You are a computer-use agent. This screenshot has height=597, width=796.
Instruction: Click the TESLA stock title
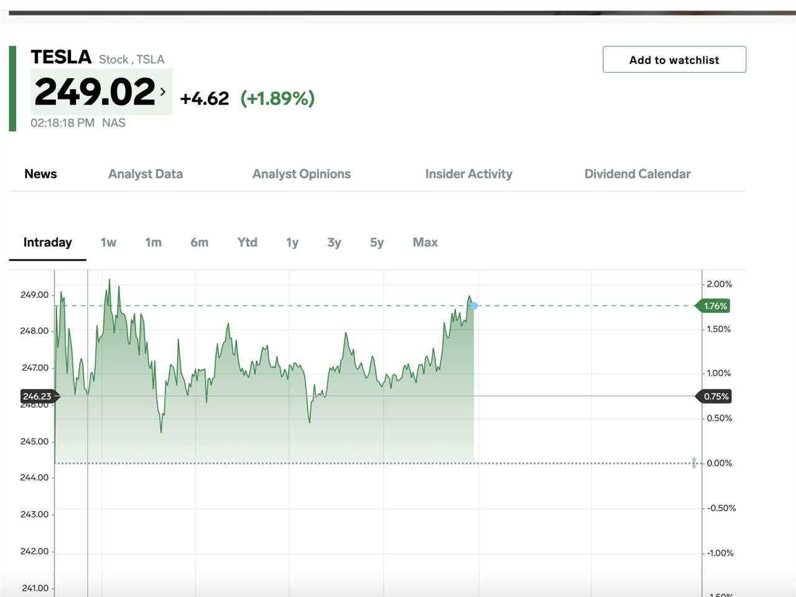pyautogui.click(x=61, y=57)
